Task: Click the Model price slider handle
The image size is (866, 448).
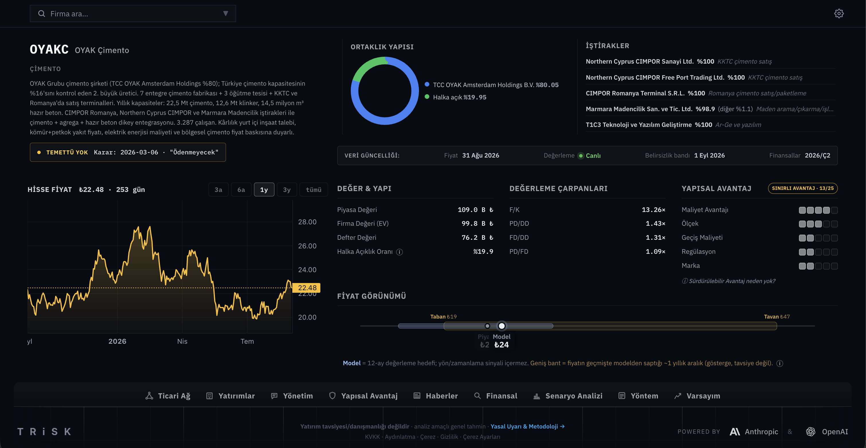Action: point(501,326)
